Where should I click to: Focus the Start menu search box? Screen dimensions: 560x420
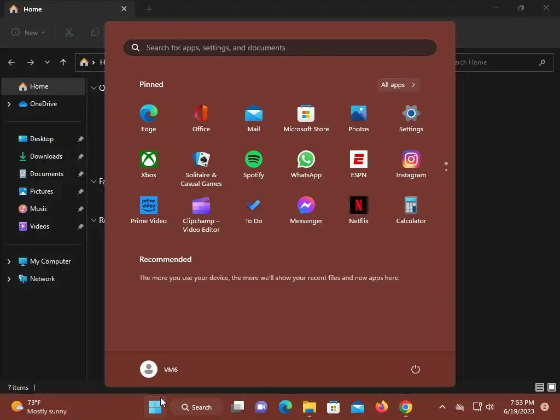[x=279, y=48]
